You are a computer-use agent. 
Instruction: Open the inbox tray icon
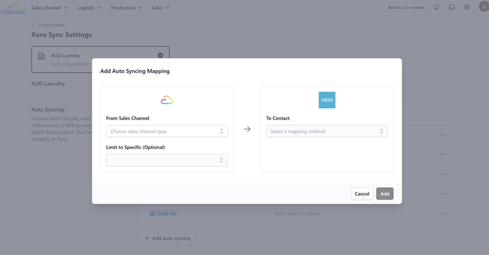coord(452,7)
